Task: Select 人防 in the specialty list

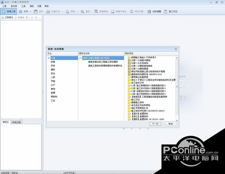Action: click(x=53, y=77)
